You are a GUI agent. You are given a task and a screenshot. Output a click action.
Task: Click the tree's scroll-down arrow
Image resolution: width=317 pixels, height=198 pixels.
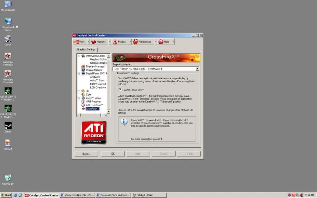(x=108, y=112)
